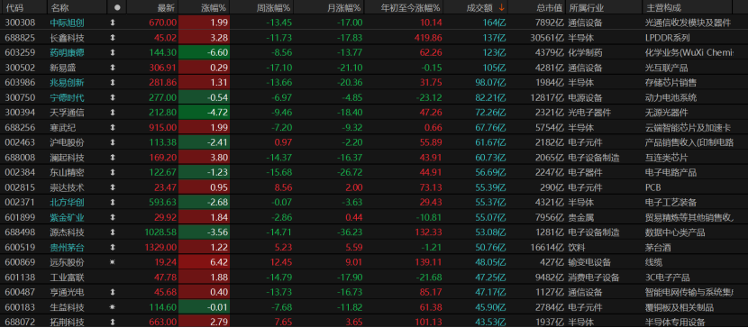Screen dimensions: 748x328
Task: Click stock code 688825
Action: click(19, 38)
